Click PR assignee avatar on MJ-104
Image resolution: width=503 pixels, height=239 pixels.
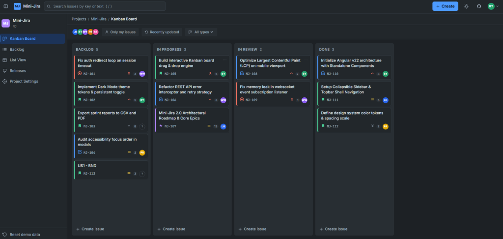coord(142,152)
